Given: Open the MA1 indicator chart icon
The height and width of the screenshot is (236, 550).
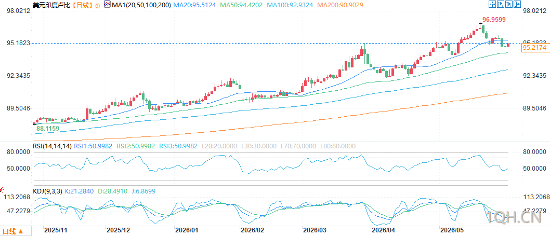Looking at the screenshot, I should [x=107, y=5].
